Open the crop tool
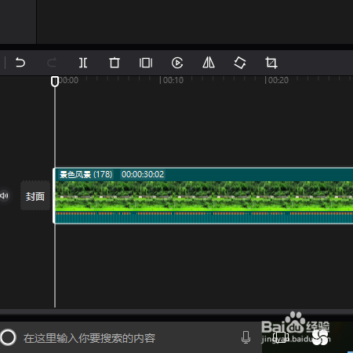This screenshot has height=353, width=353. click(271, 63)
